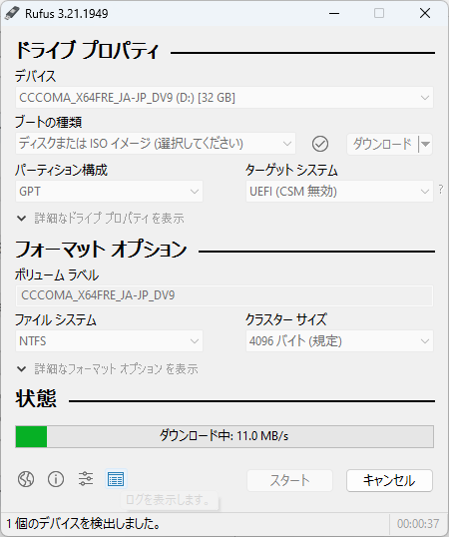Open the download button split arrow
449x537 pixels.
point(426,144)
